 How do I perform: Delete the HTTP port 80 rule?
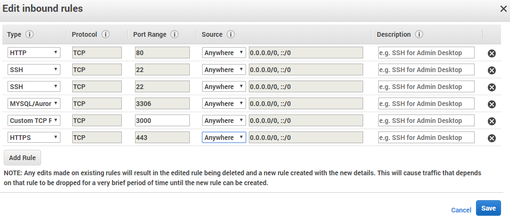492,53
